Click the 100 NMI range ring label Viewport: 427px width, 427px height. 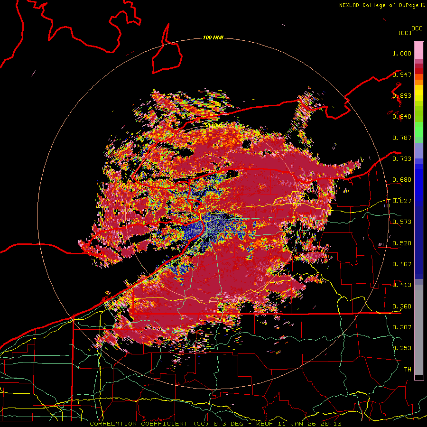[x=213, y=37]
